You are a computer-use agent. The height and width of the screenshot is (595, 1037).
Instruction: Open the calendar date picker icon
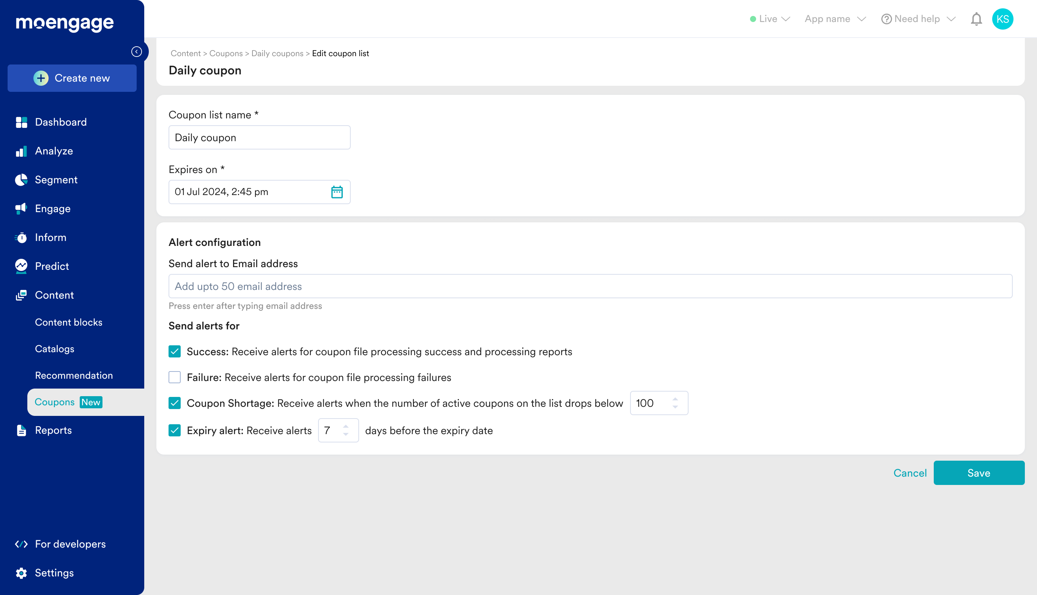(x=336, y=192)
